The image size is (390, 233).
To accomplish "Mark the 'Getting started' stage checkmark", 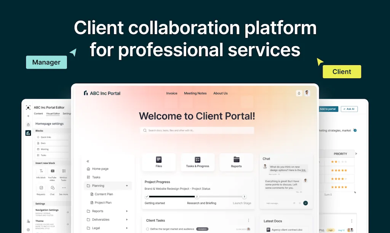I will (147, 197).
